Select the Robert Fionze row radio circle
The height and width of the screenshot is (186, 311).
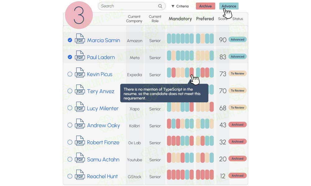point(70,142)
